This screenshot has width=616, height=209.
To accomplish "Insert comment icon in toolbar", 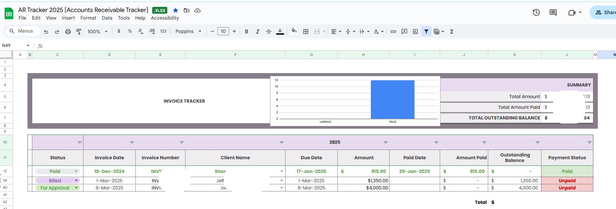I will (x=404, y=32).
